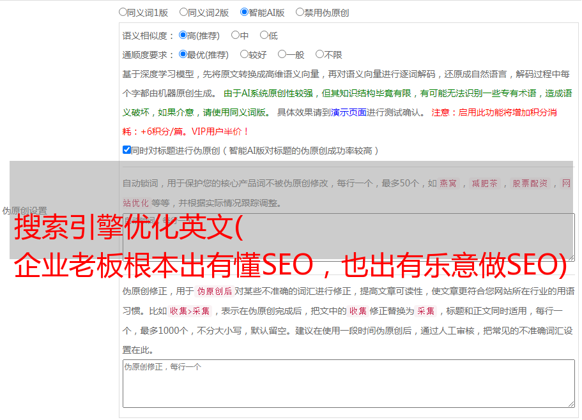Click the 伪原创设置 label
This screenshot has width=582, height=420.
click(24, 211)
